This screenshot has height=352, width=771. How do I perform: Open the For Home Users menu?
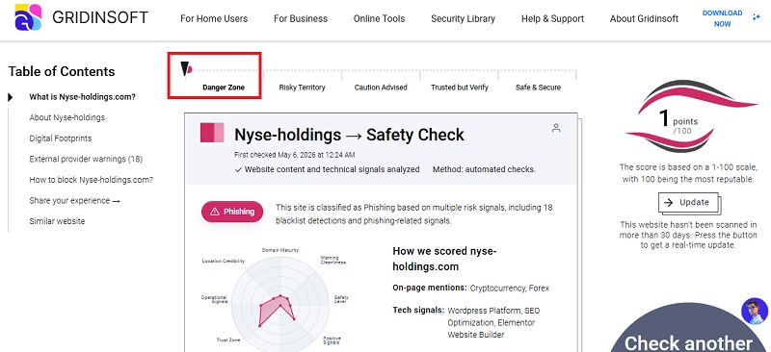pos(214,18)
